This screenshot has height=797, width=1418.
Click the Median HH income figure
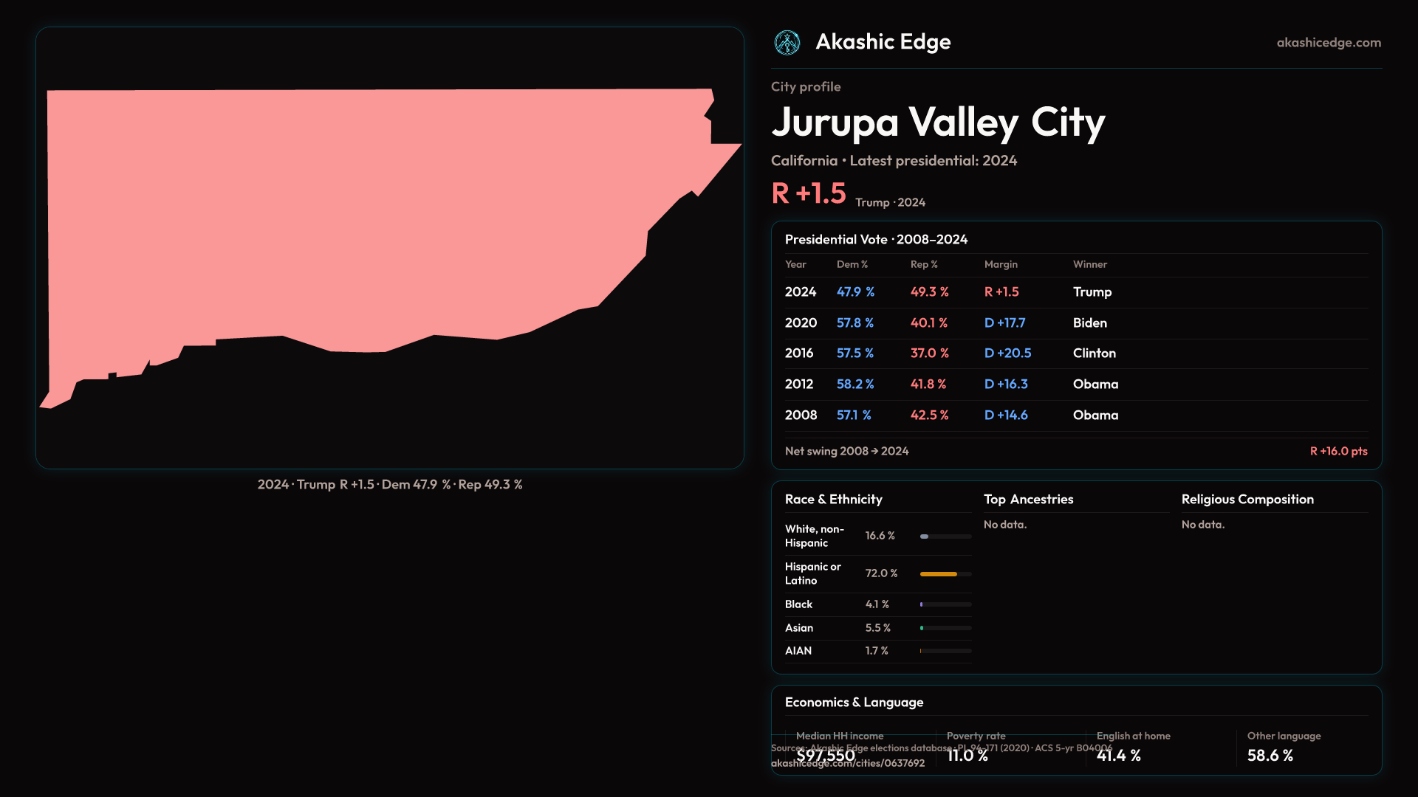click(x=825, y=756)
